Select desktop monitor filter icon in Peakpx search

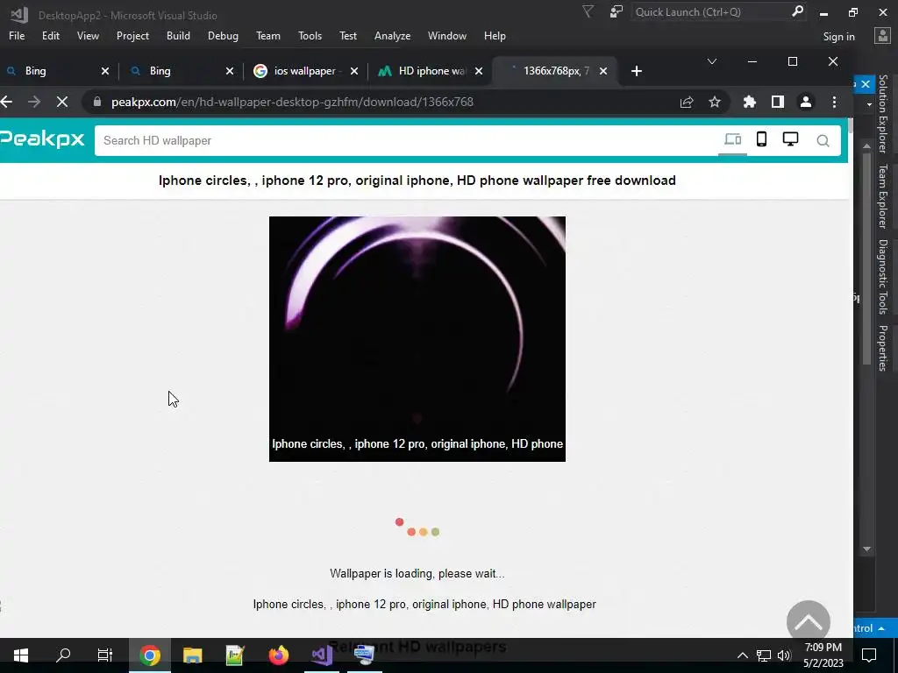coord(790,139)
